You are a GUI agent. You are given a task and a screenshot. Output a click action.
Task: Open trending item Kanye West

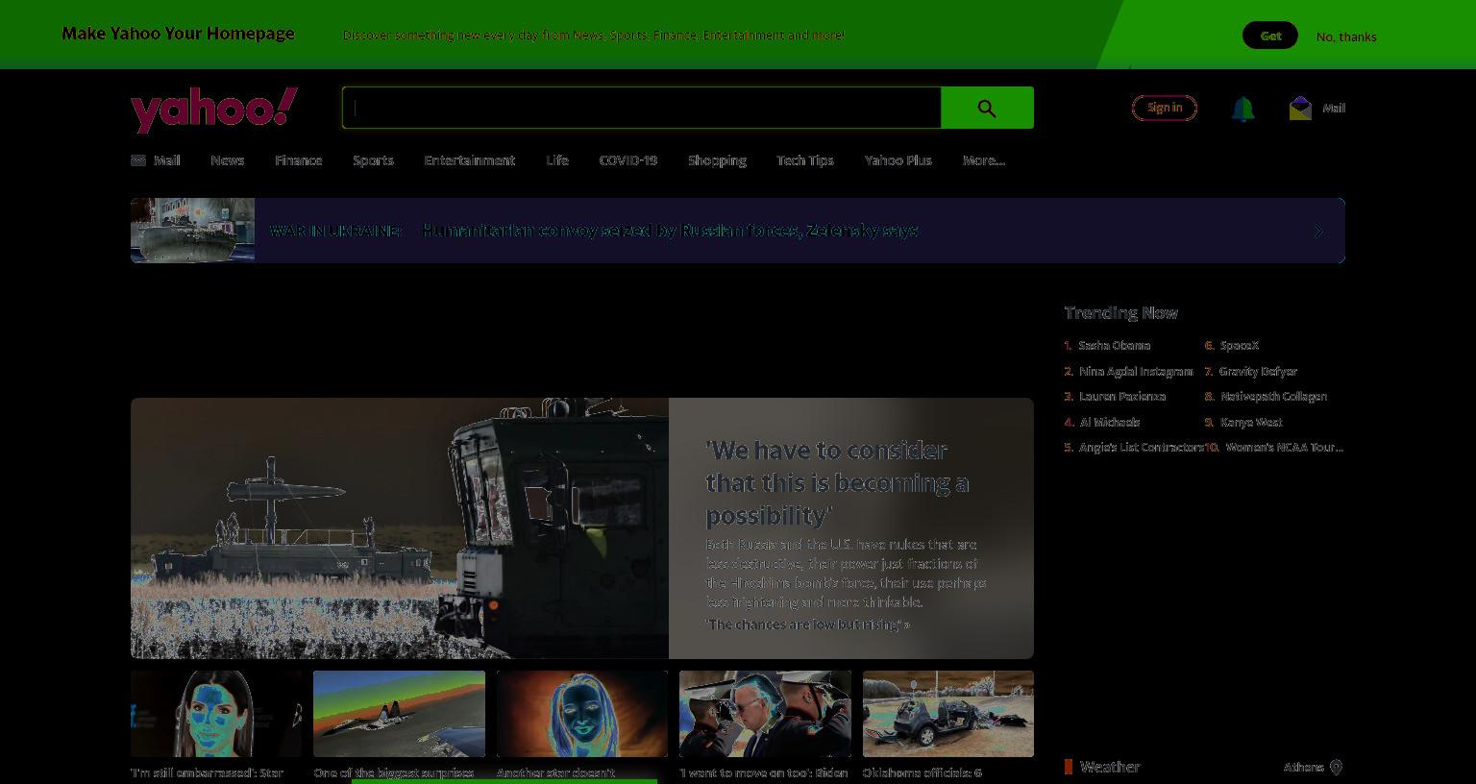point(1251,422)
